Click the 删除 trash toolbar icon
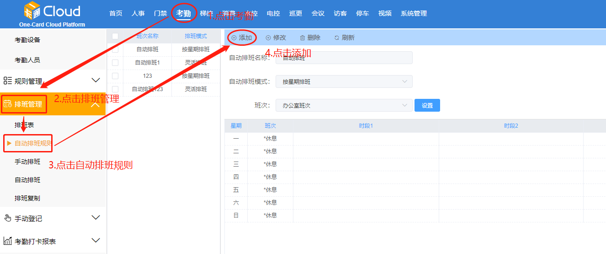 pyautogui.click(x=302, y=38)
